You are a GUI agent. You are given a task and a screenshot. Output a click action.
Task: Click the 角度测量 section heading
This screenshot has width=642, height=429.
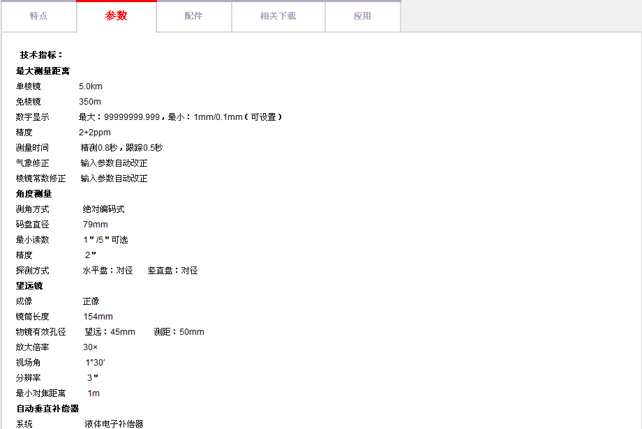[x=33, y=194]
